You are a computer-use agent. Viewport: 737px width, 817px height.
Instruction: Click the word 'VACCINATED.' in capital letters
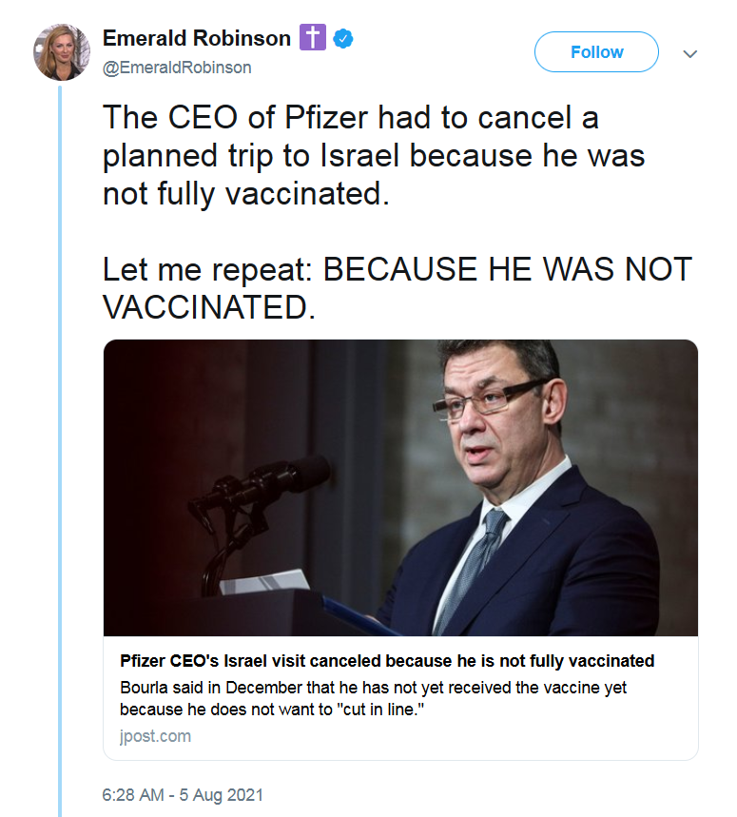coord(208,307)
